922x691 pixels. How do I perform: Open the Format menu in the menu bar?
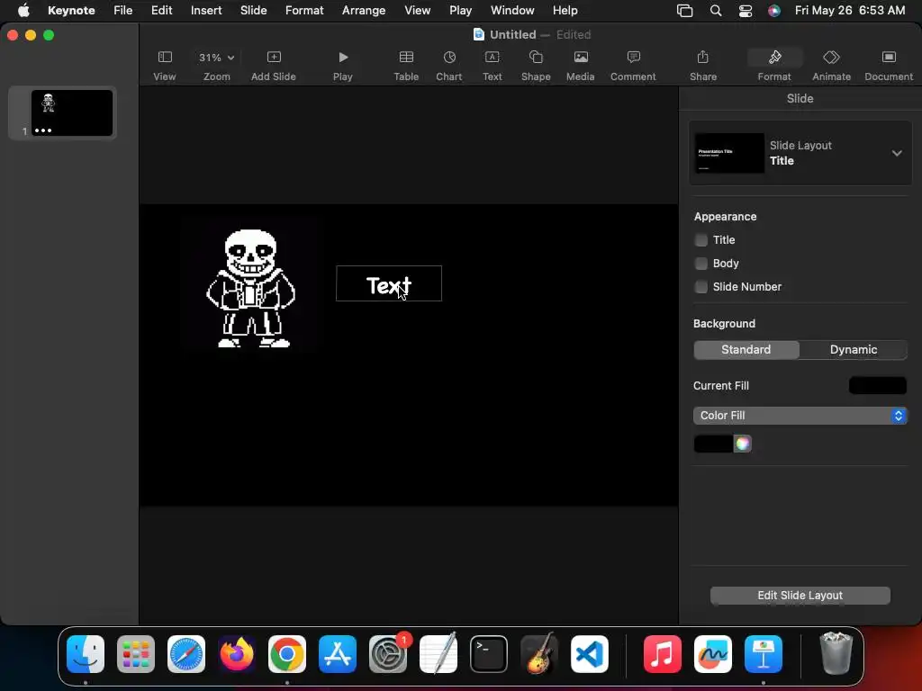point(304,10)
